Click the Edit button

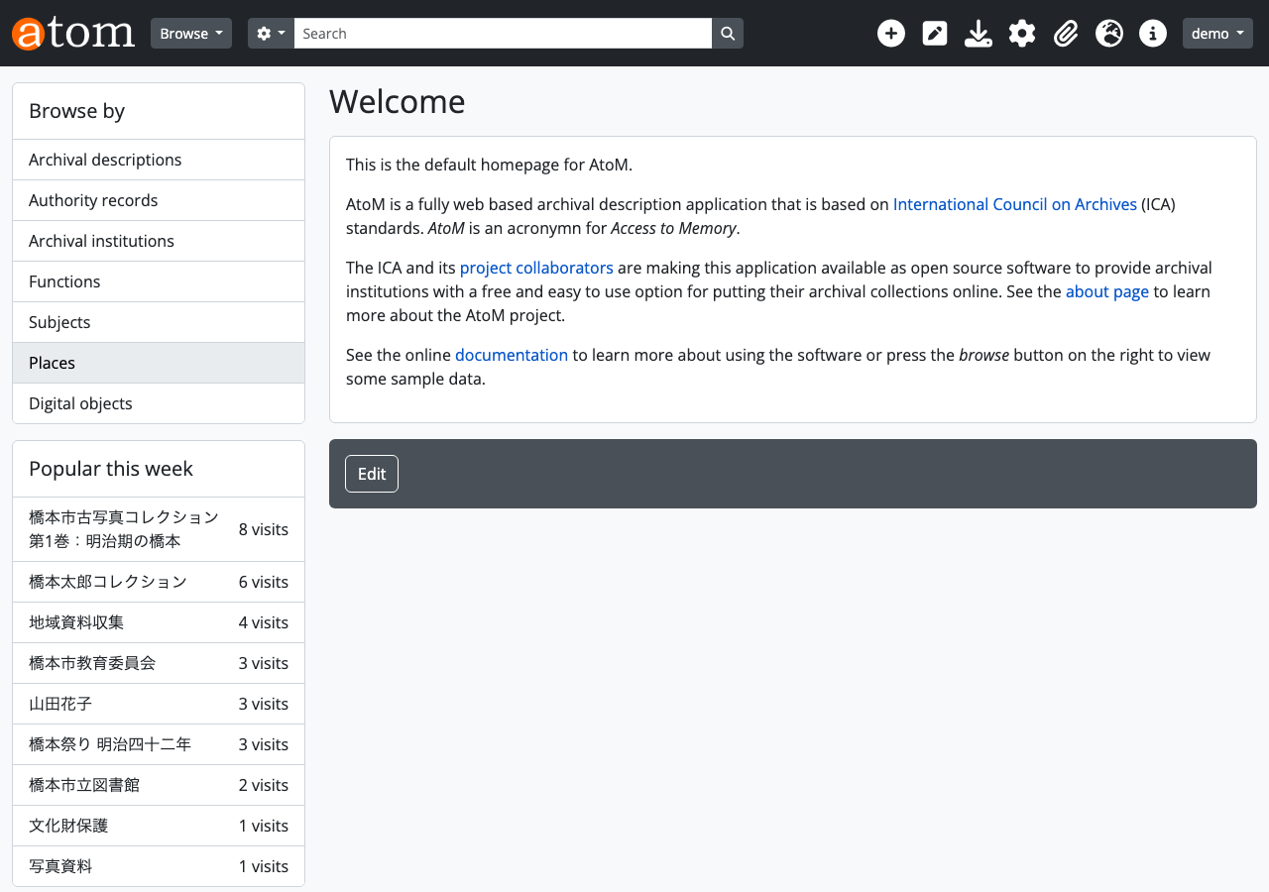pyautogui.click(x=372, y=474)
